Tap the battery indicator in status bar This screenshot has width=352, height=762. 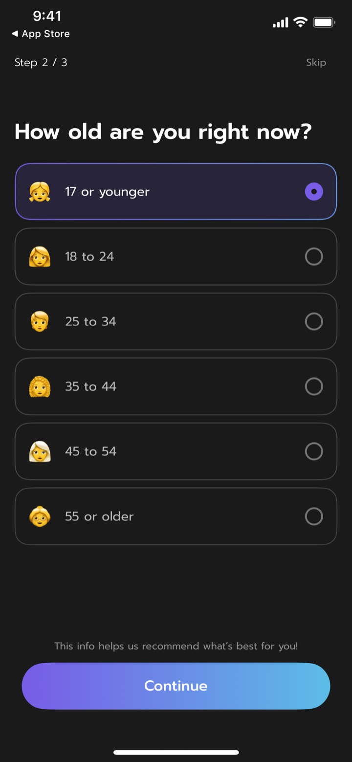(324, 22)
